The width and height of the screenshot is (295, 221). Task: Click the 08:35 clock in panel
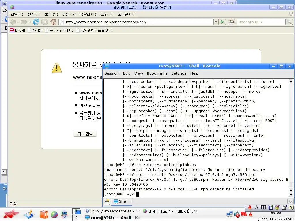[x=276, y=213]
